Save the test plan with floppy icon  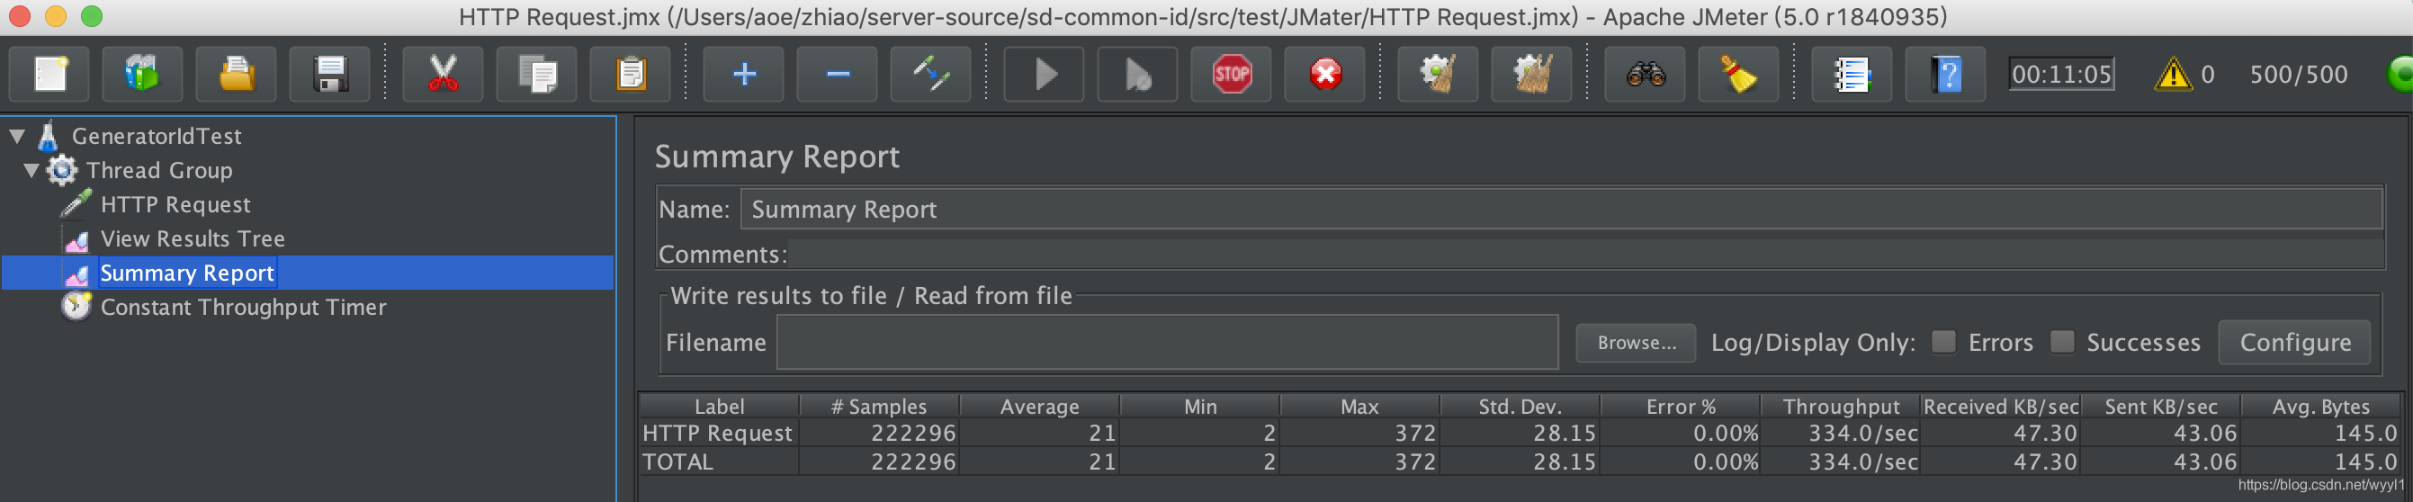click(x=329, y=74)
